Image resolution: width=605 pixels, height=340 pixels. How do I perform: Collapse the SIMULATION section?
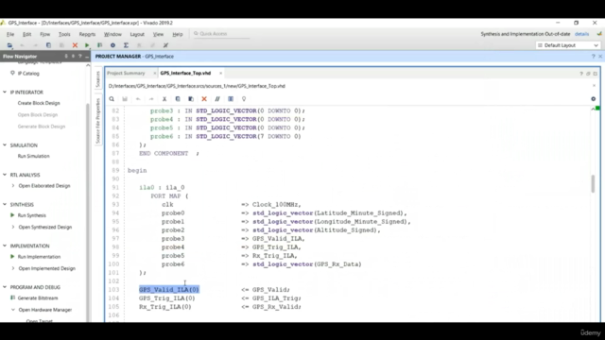[x=5, y=145]
